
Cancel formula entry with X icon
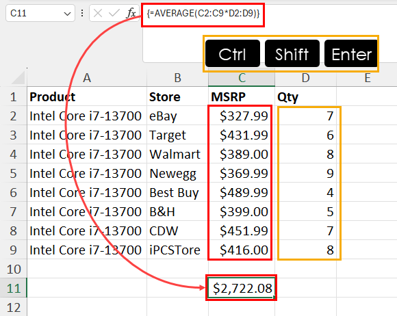pos(98,13)
